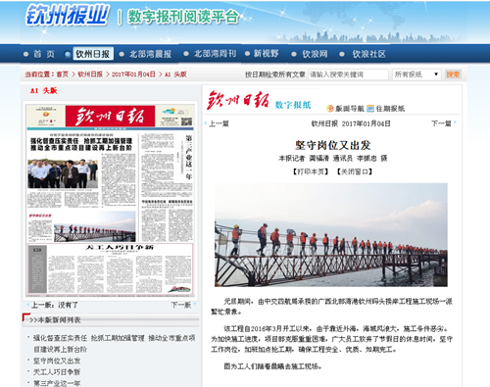Open the 北部湾晨报 navigation menu item
The image size is (490, 387).
click(x=150, y=54)
